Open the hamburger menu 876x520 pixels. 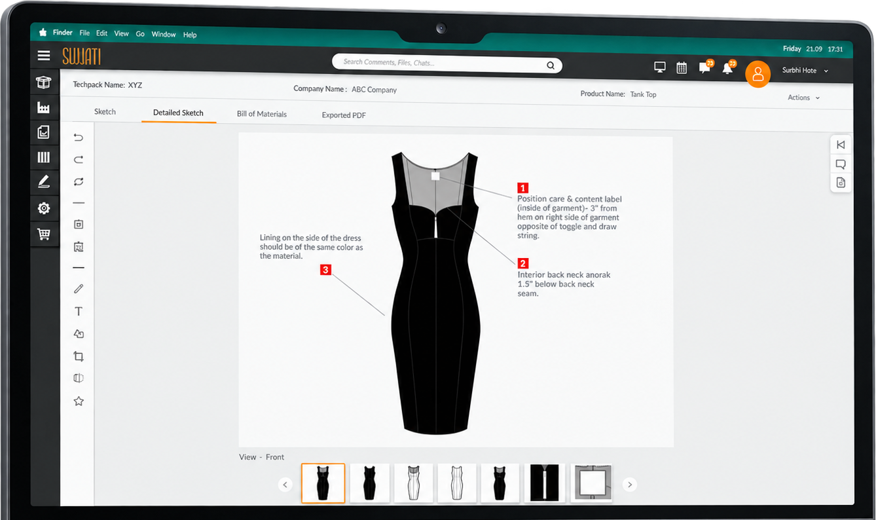44,56
